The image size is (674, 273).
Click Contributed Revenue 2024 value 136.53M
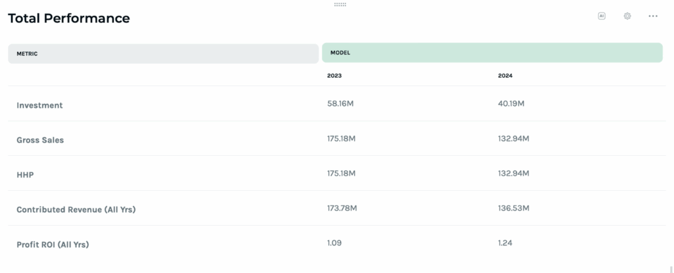coord(513,208)
